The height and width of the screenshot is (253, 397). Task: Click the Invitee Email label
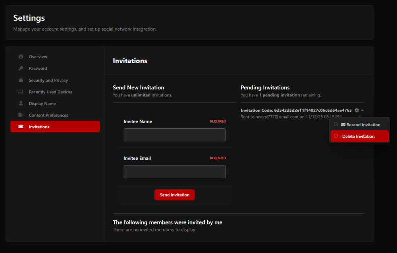click(137, 158)
